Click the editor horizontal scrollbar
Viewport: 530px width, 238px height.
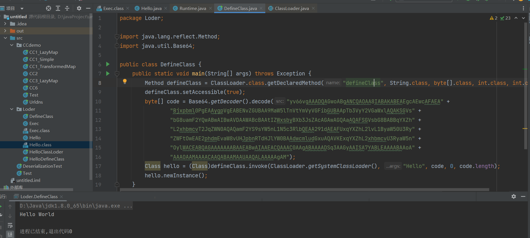coord(304,190)
